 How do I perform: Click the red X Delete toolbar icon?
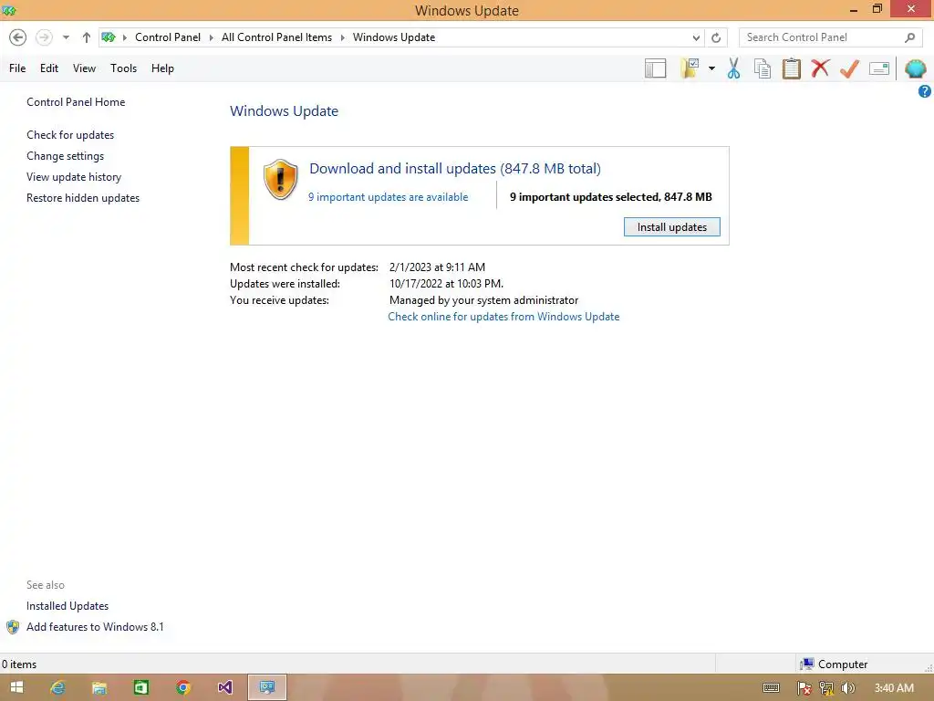[x=820, y=68]
